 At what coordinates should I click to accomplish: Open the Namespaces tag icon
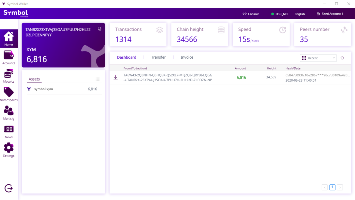(x=9, y=92)
